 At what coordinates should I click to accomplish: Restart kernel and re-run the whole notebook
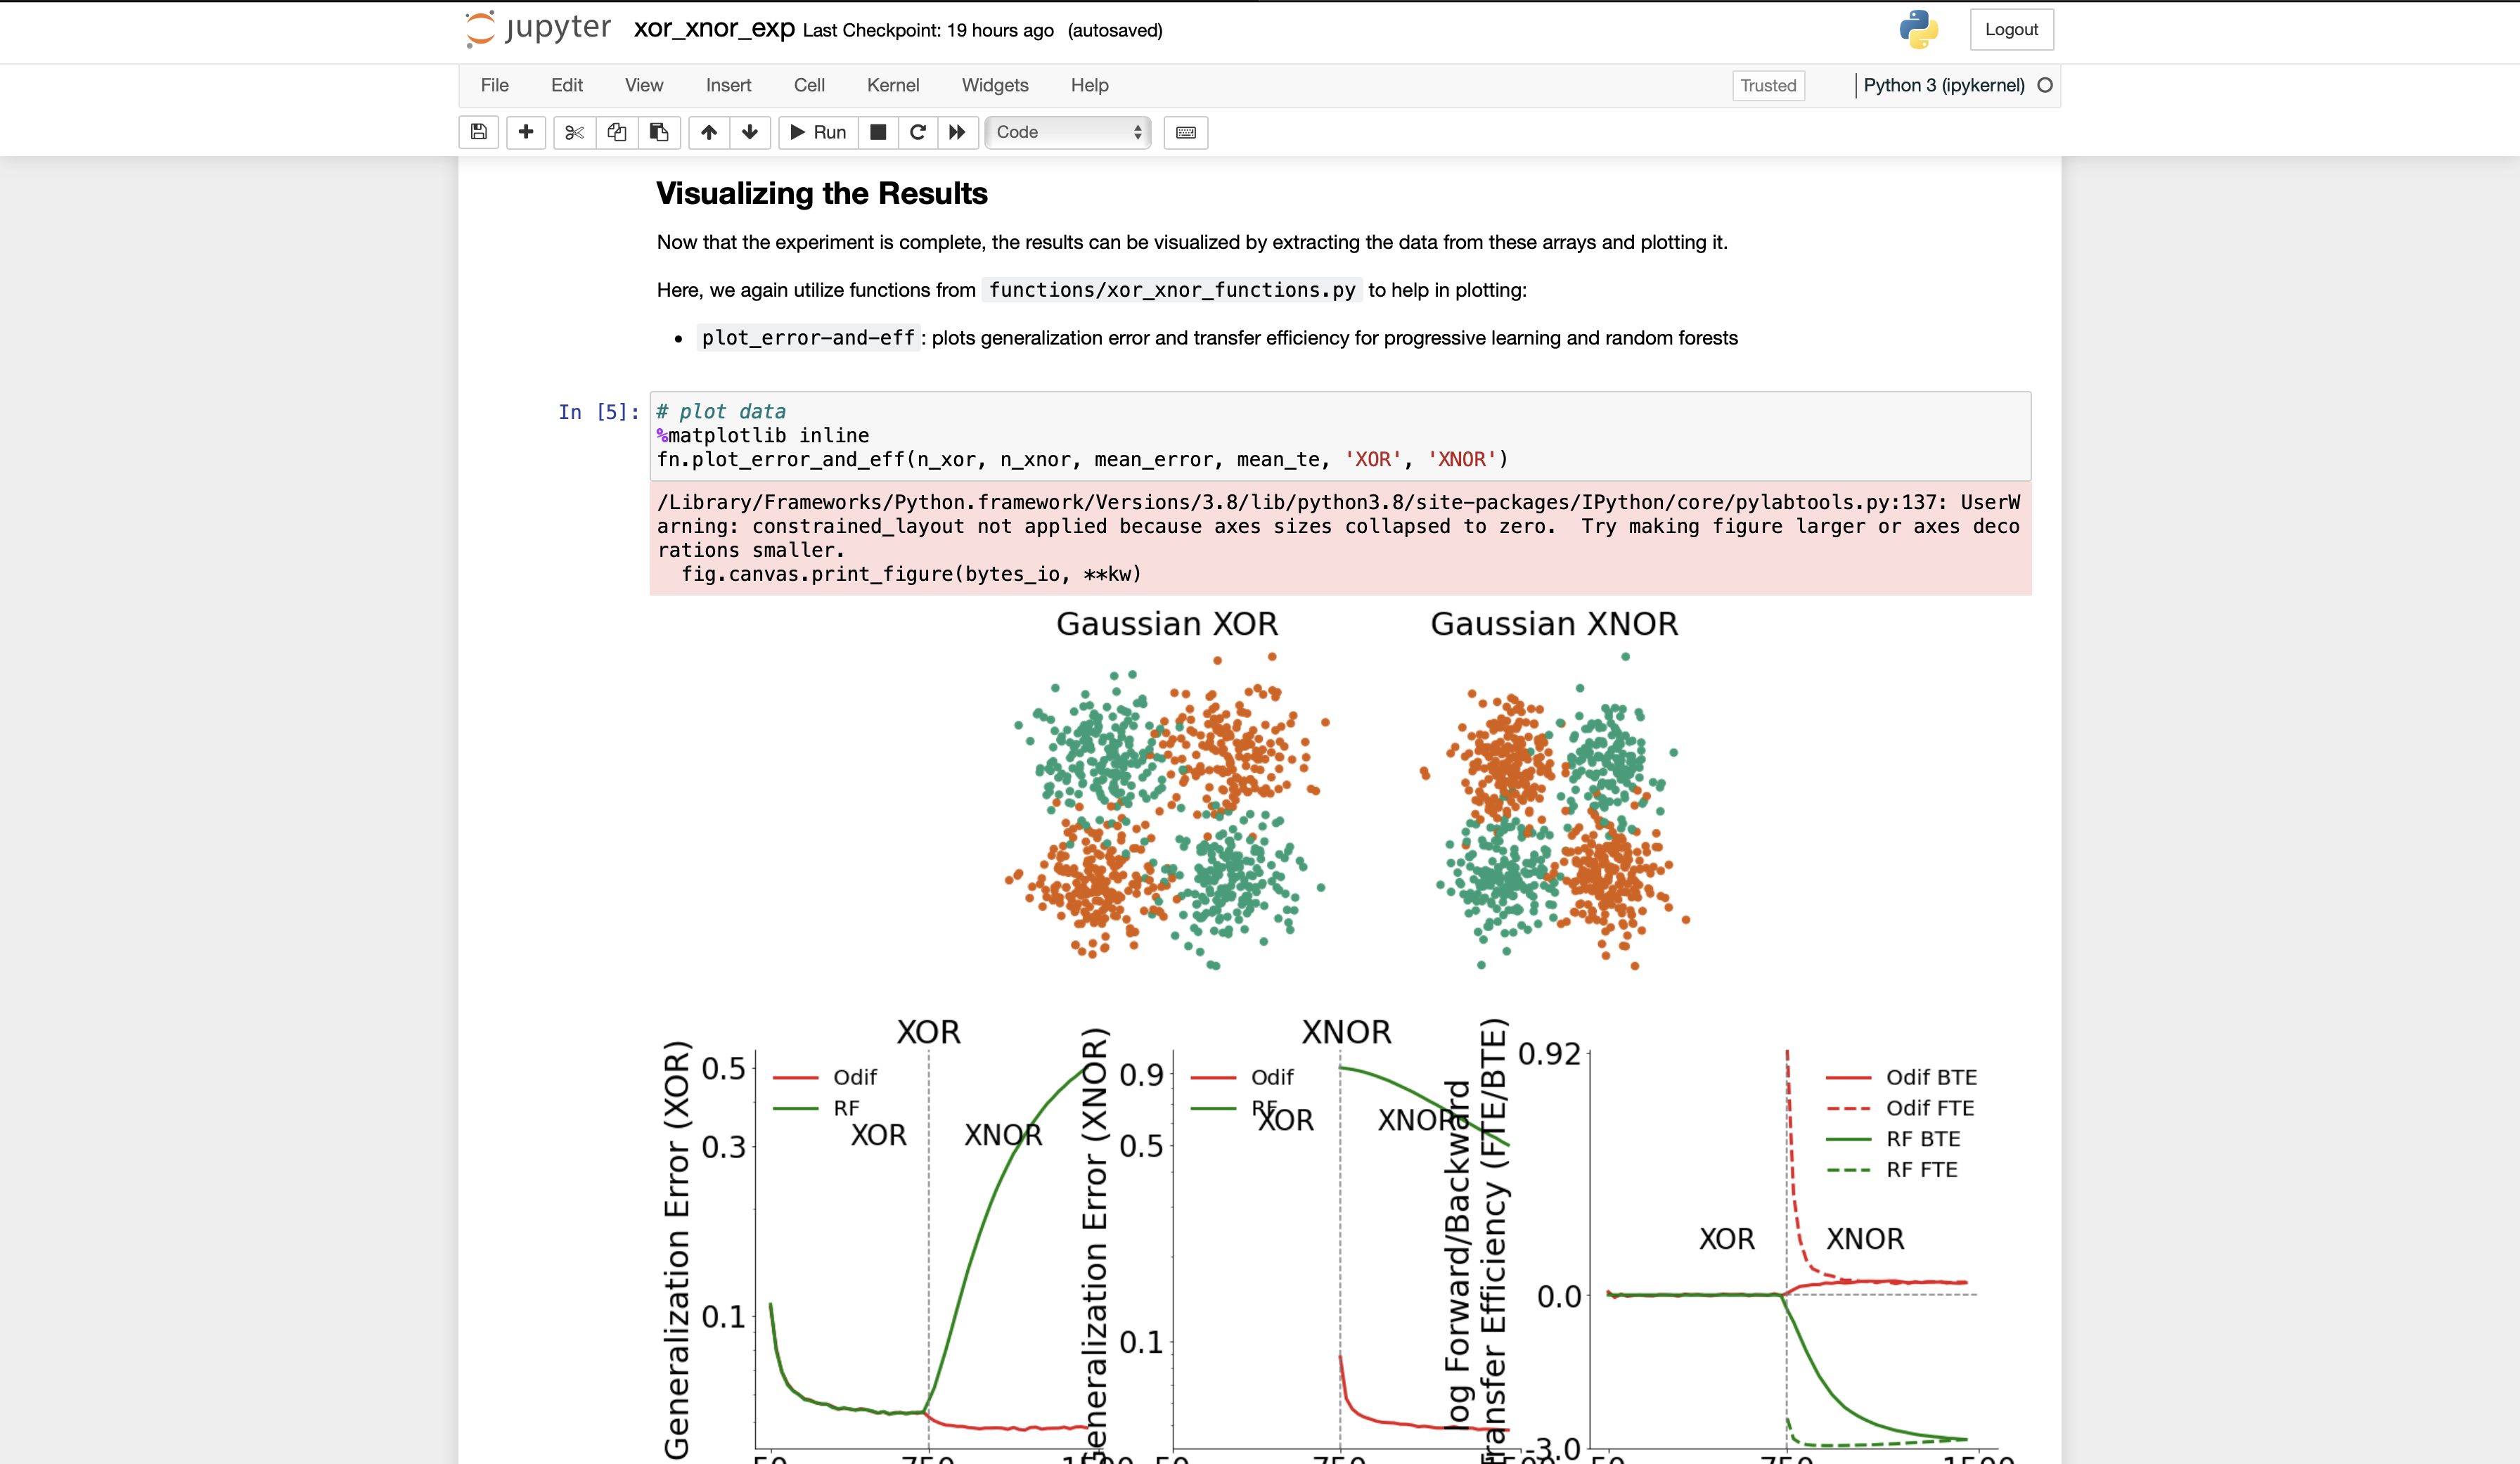coord(957,132)
